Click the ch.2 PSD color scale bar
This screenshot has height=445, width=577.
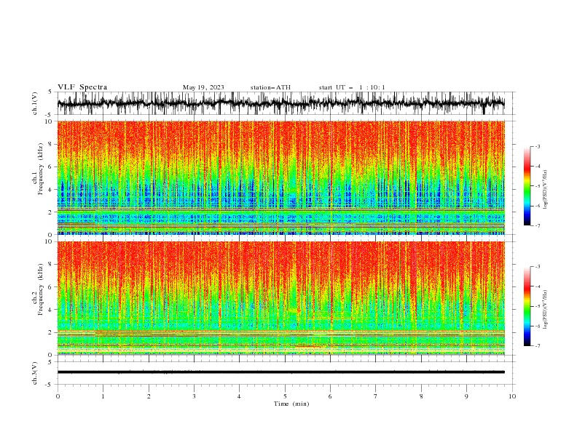pyautogui.click(x=527, y=306)
